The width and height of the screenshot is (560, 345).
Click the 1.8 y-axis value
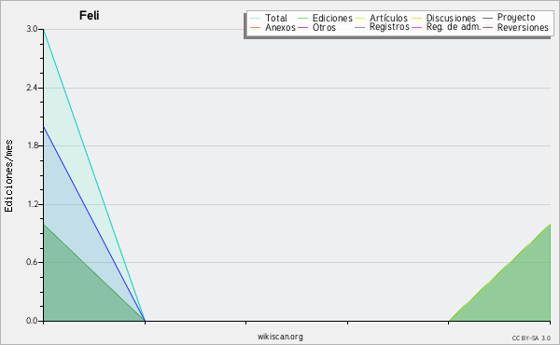[32, 145]
